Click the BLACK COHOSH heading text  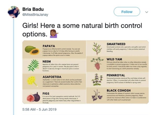pyautogui.click(x=119, y=90)
